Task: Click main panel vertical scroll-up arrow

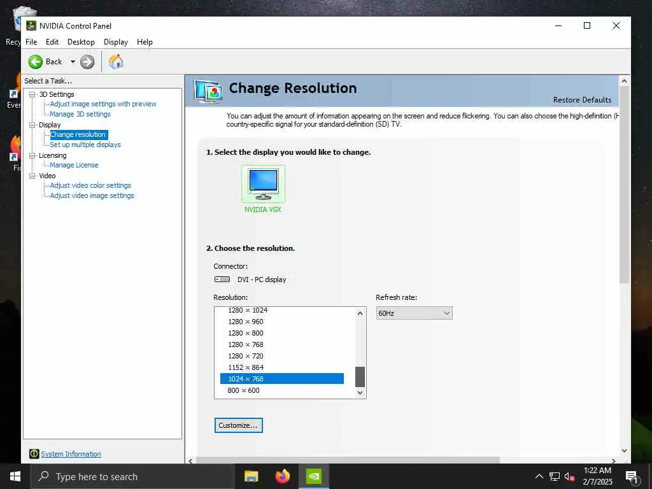Action: click(x=624, y=81)
